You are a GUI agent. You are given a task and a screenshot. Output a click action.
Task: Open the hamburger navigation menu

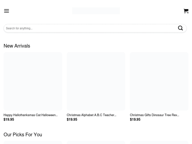(x=6, y=11)
